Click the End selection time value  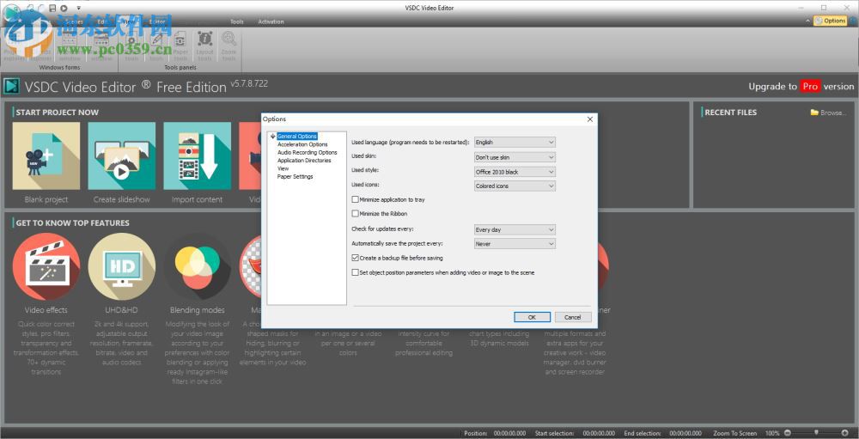[x=685, y=433]
